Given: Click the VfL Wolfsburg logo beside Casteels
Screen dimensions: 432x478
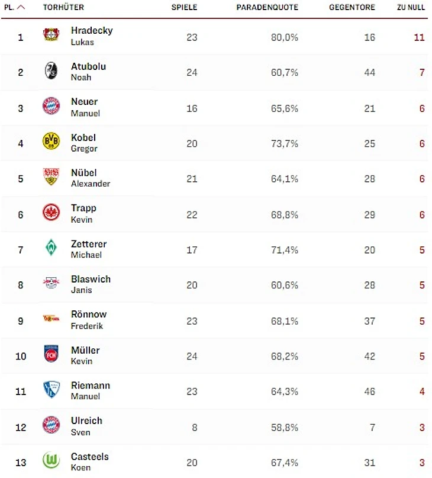Looking at the screenshot, I should pos(51,461).
